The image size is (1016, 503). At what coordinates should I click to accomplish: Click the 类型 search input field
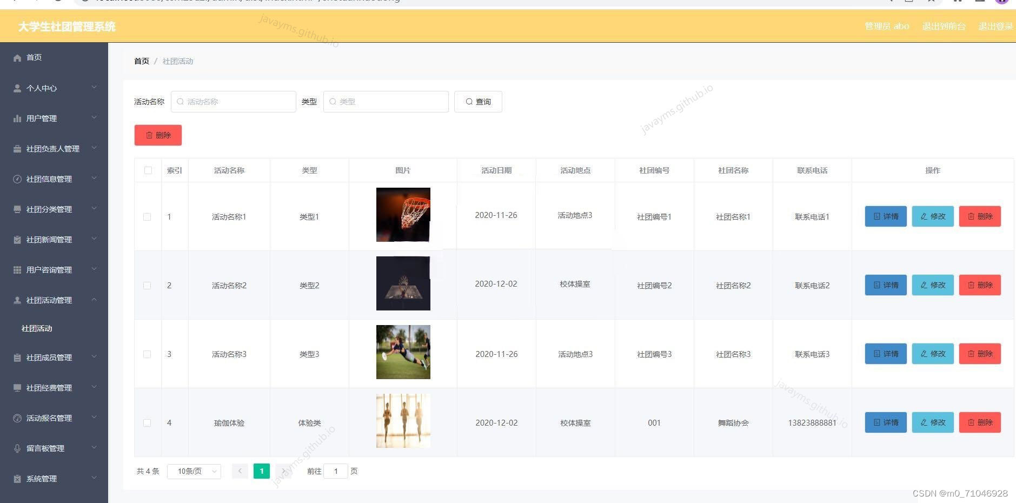point(386,102)
